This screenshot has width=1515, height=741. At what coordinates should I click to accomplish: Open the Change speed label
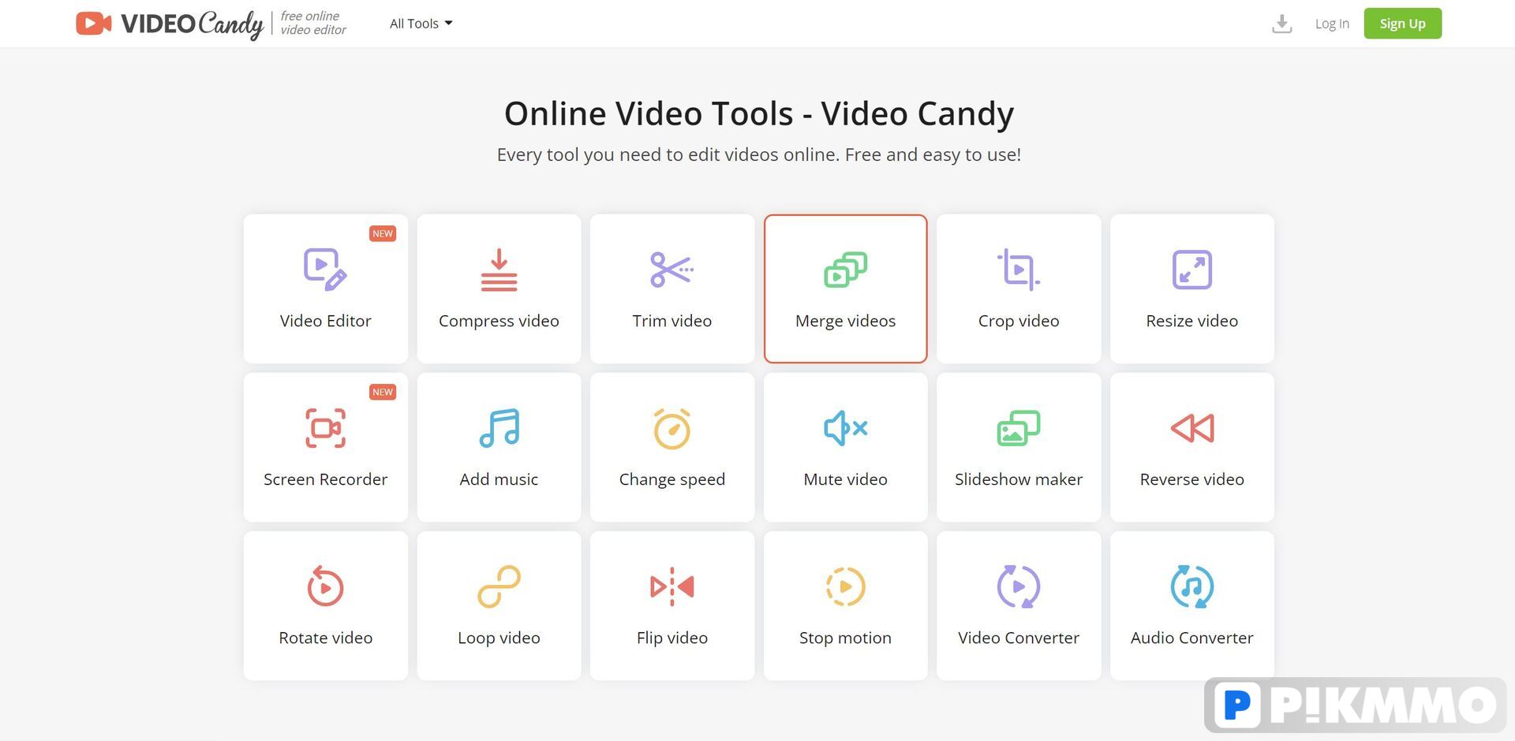click(x=671, y=479)
